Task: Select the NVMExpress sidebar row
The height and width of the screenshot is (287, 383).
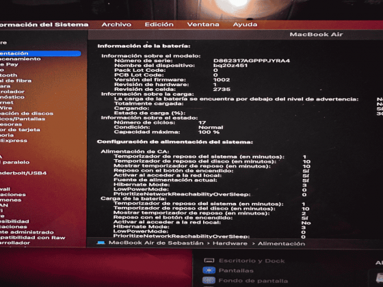Action: click(x=14, y=141)
